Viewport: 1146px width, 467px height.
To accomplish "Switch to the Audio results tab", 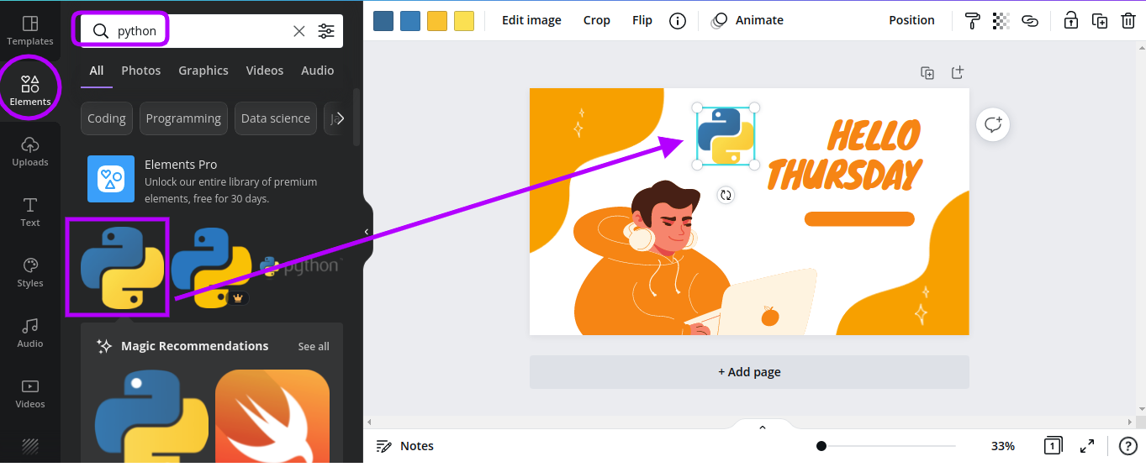I will 318,71.
